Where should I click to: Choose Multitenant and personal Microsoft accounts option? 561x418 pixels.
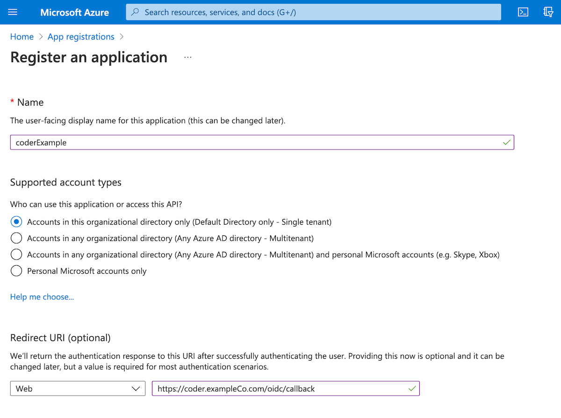click(x=16, y=255)
